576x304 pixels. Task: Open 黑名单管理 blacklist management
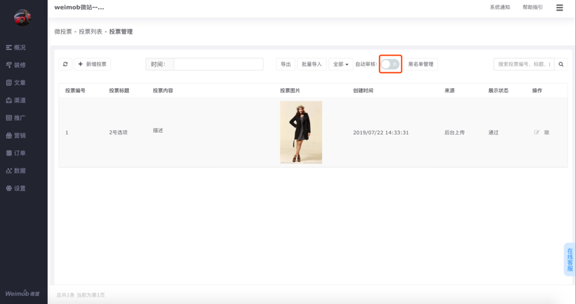click(x=420, y=64)
